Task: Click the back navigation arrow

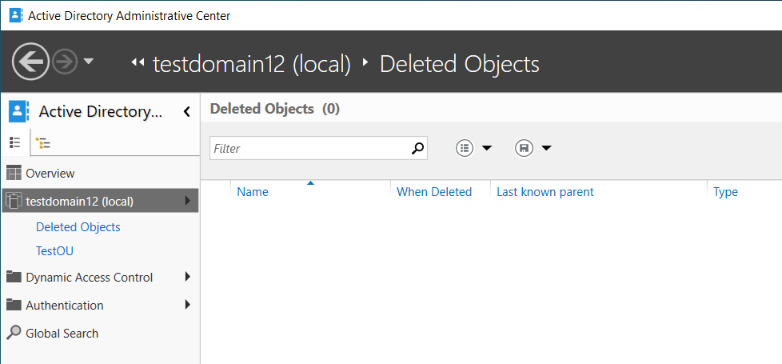Action: pyautogui.click(x=31, y=62)
